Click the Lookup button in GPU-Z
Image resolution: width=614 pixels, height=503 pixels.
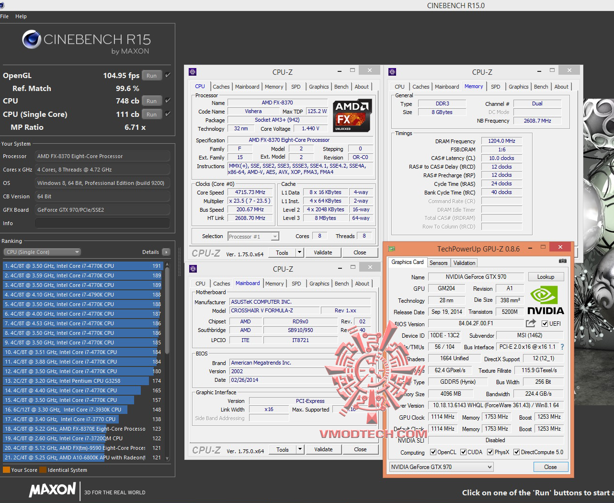546,277
